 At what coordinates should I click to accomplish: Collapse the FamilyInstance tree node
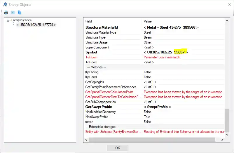click(8, 20)
